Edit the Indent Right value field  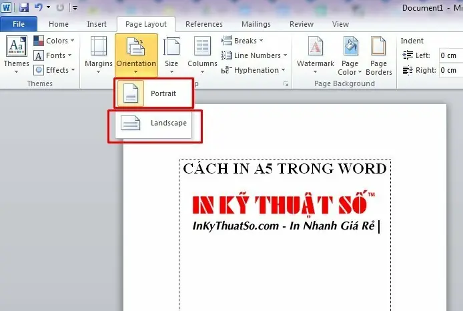coord(451,70)
